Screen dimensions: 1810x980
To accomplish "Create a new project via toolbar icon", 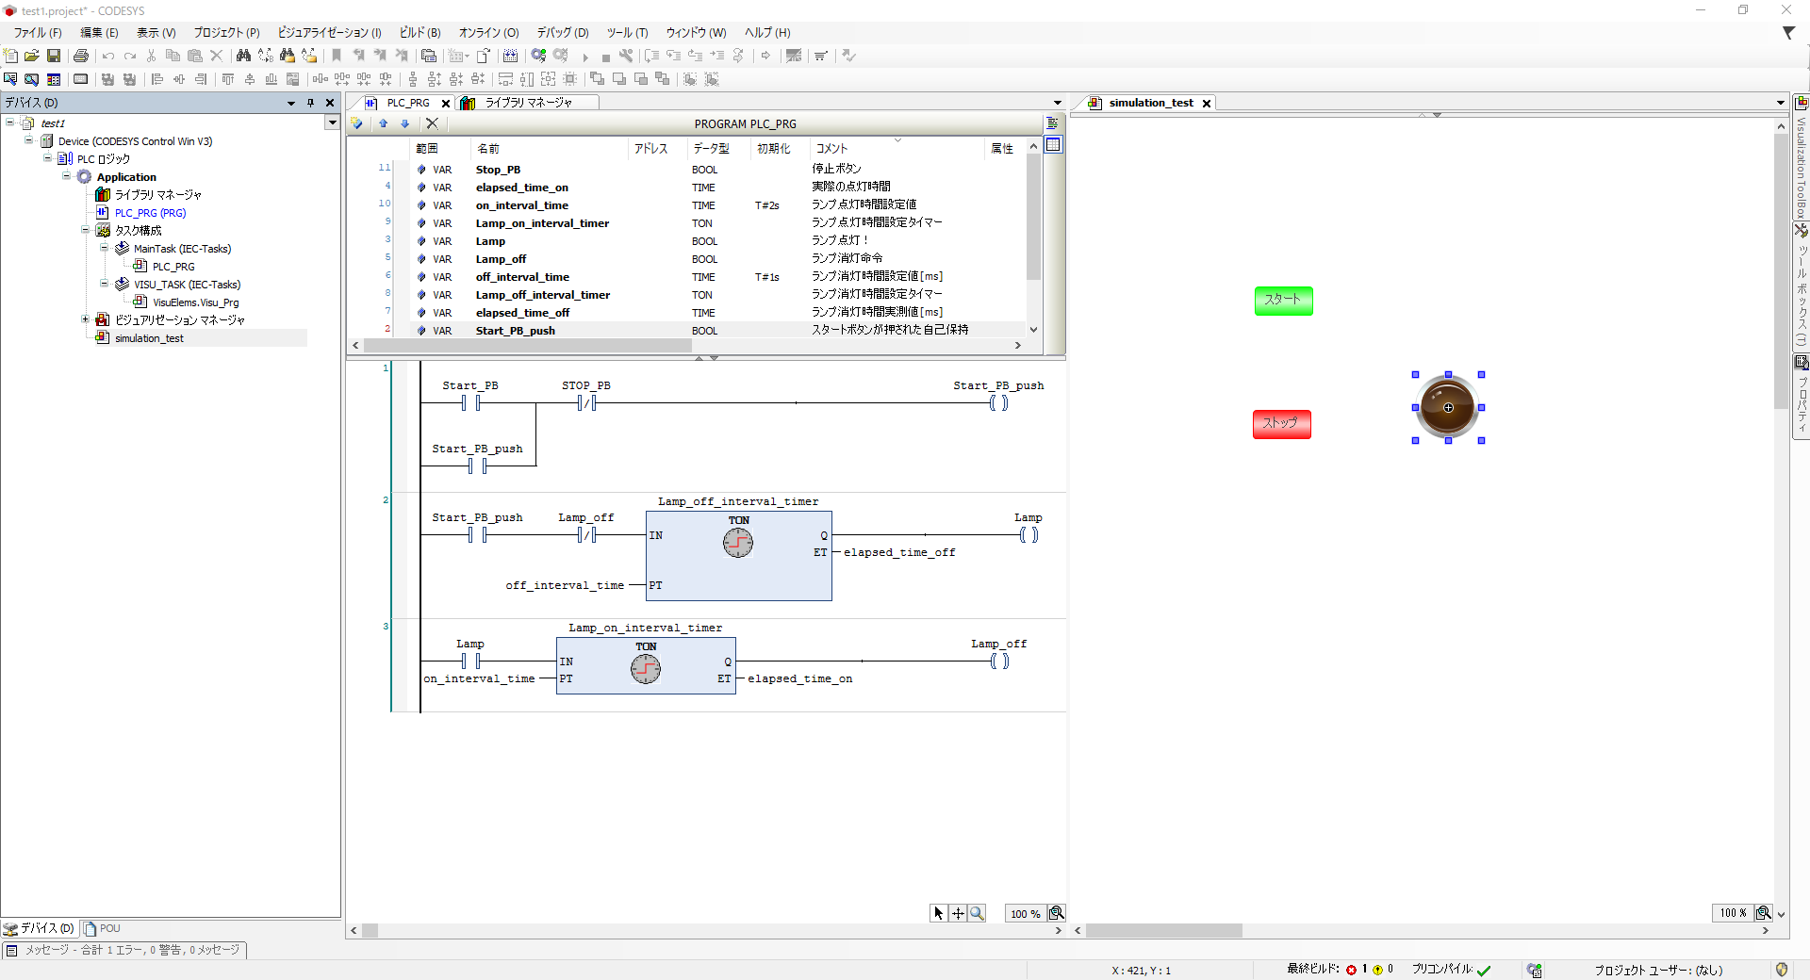I will coord(11,56).
